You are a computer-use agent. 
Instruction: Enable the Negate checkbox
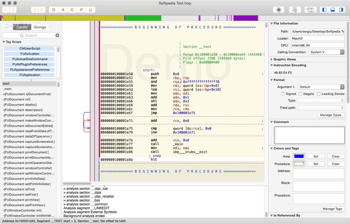click(x=300, y=94)
